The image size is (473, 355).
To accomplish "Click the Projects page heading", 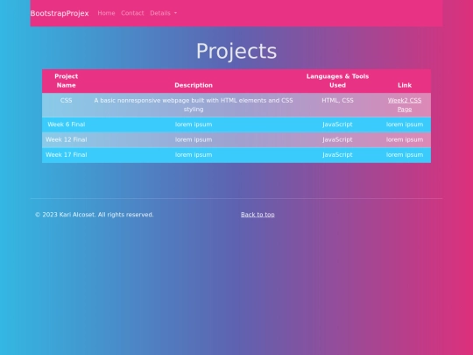I will point(236,51).
